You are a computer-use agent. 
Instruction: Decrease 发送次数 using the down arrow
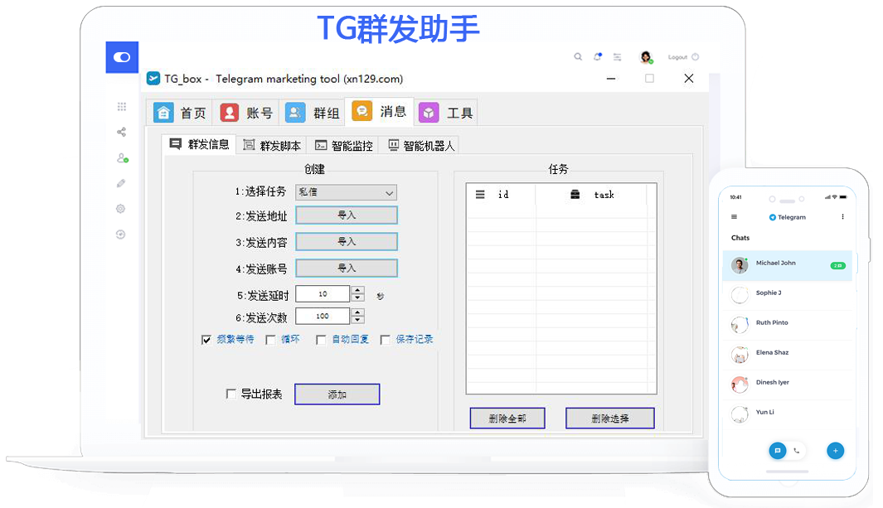358,319
